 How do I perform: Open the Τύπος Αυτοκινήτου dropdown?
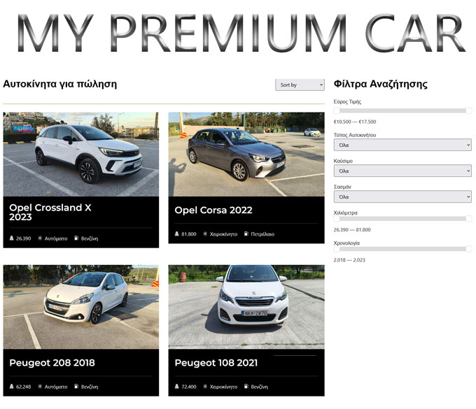tap(402, 145)
